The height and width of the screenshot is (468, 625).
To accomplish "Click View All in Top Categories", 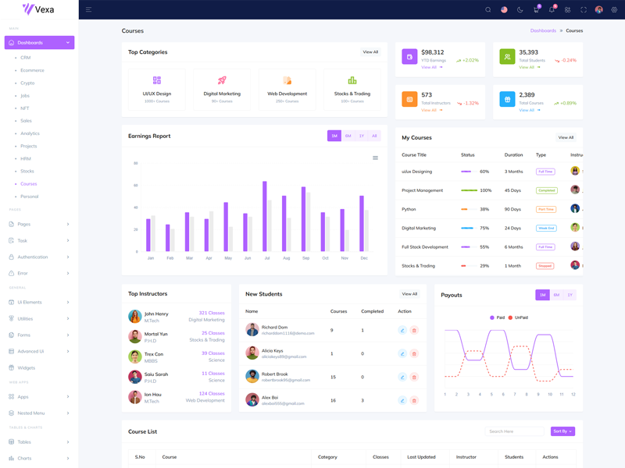I will [370, 52].
